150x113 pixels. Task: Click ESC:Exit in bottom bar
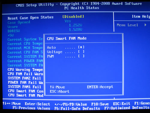(121, 104)
